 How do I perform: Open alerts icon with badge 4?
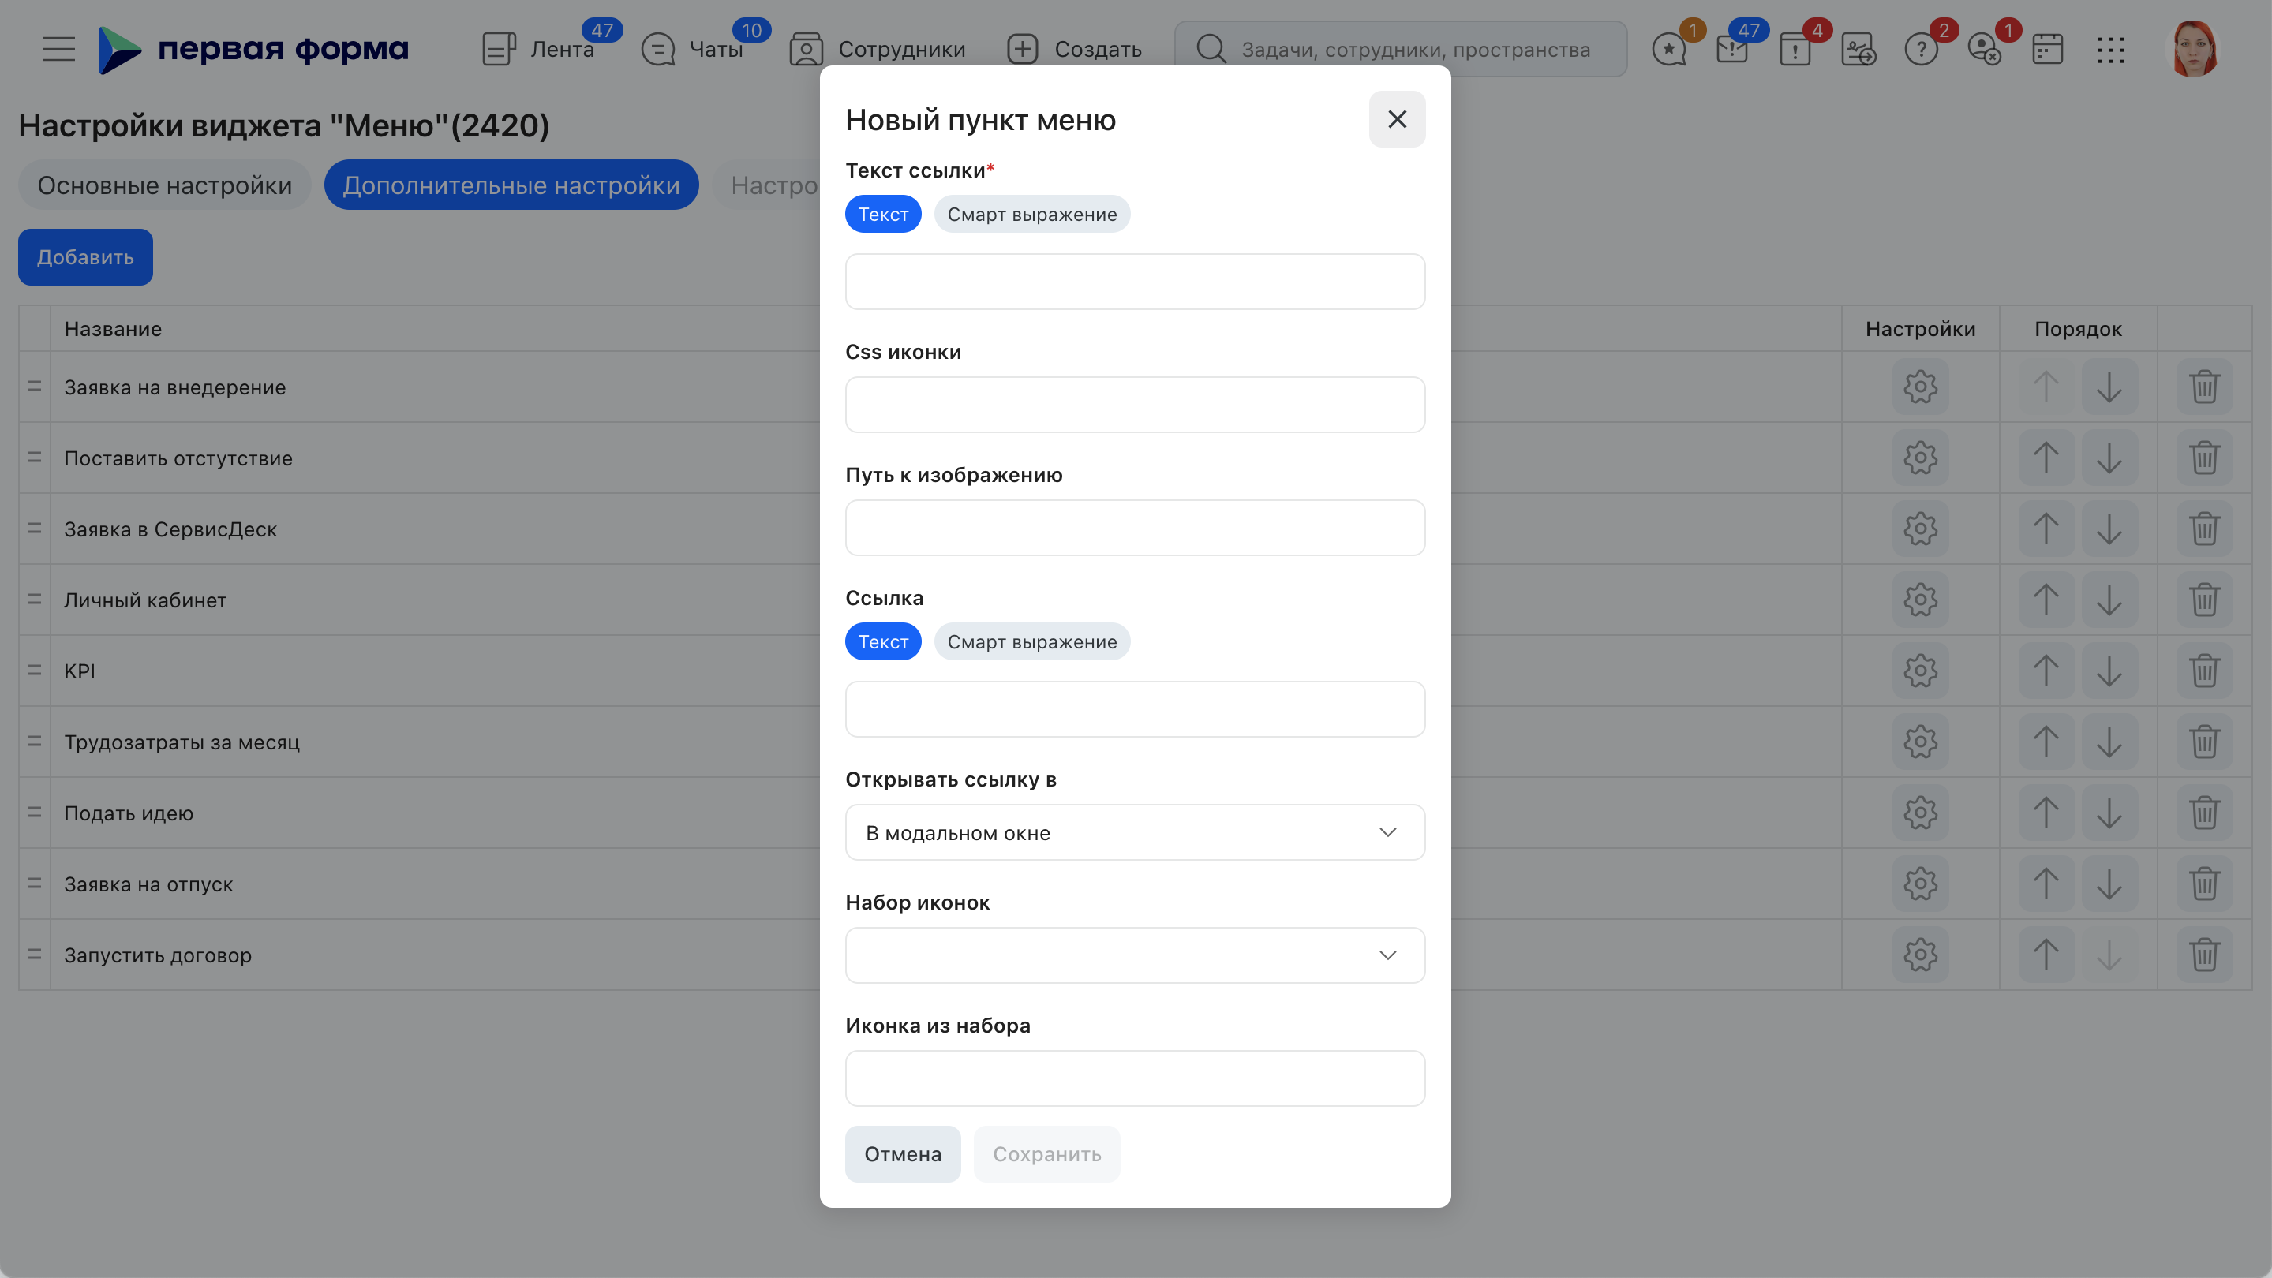(1795, 50)
